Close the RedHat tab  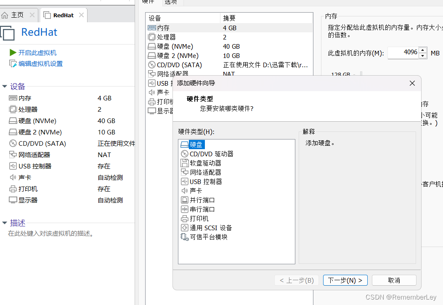(81, 15)
